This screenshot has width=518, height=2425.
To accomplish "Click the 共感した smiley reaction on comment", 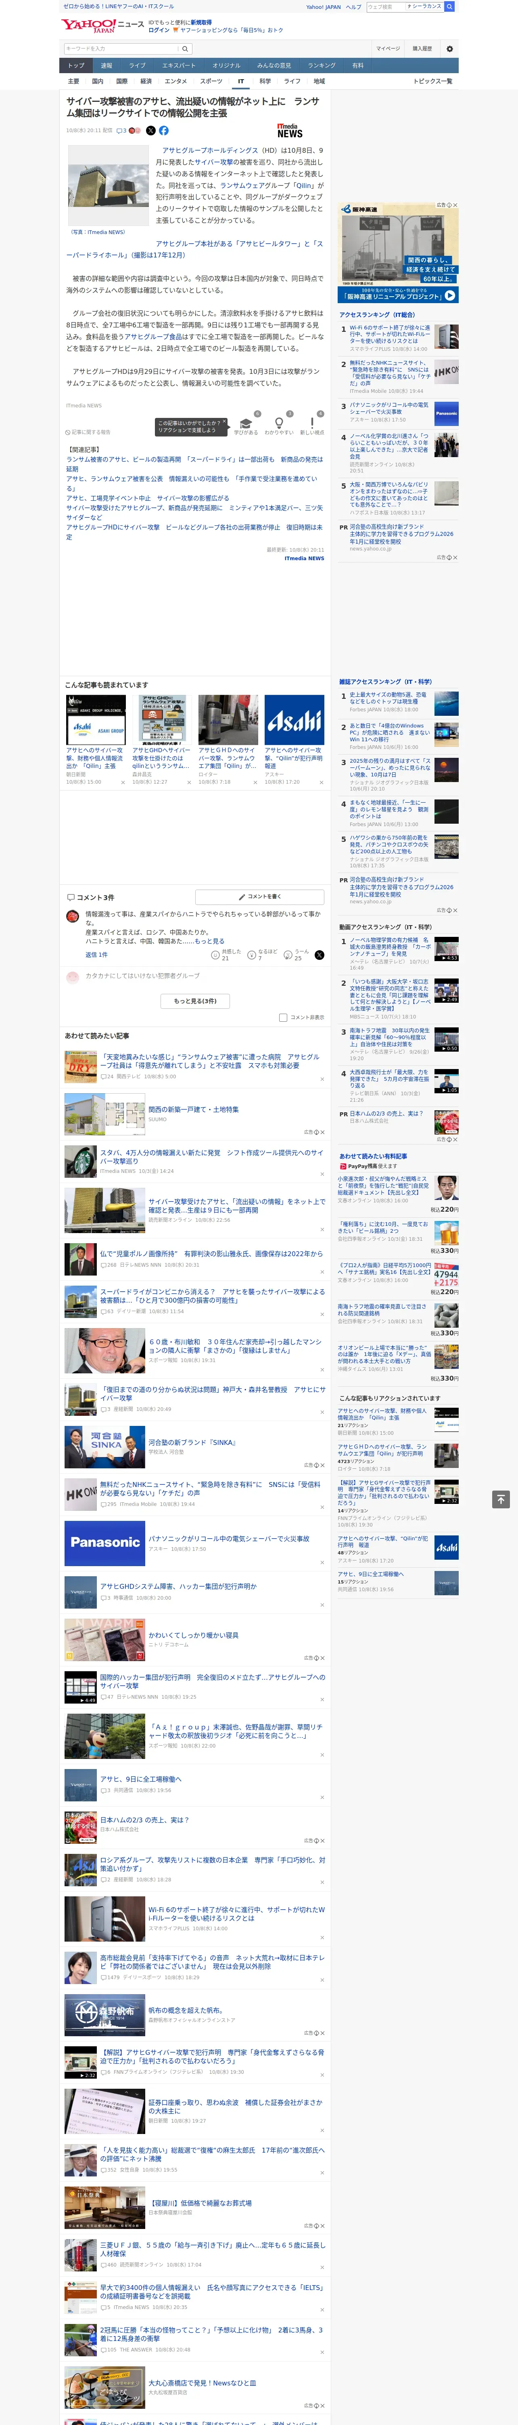I will (x=215, y=955).
